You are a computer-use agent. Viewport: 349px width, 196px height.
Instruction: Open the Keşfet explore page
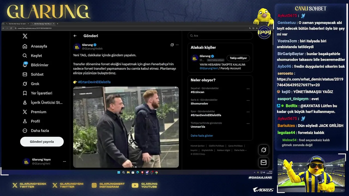click(x=32, y=56)
